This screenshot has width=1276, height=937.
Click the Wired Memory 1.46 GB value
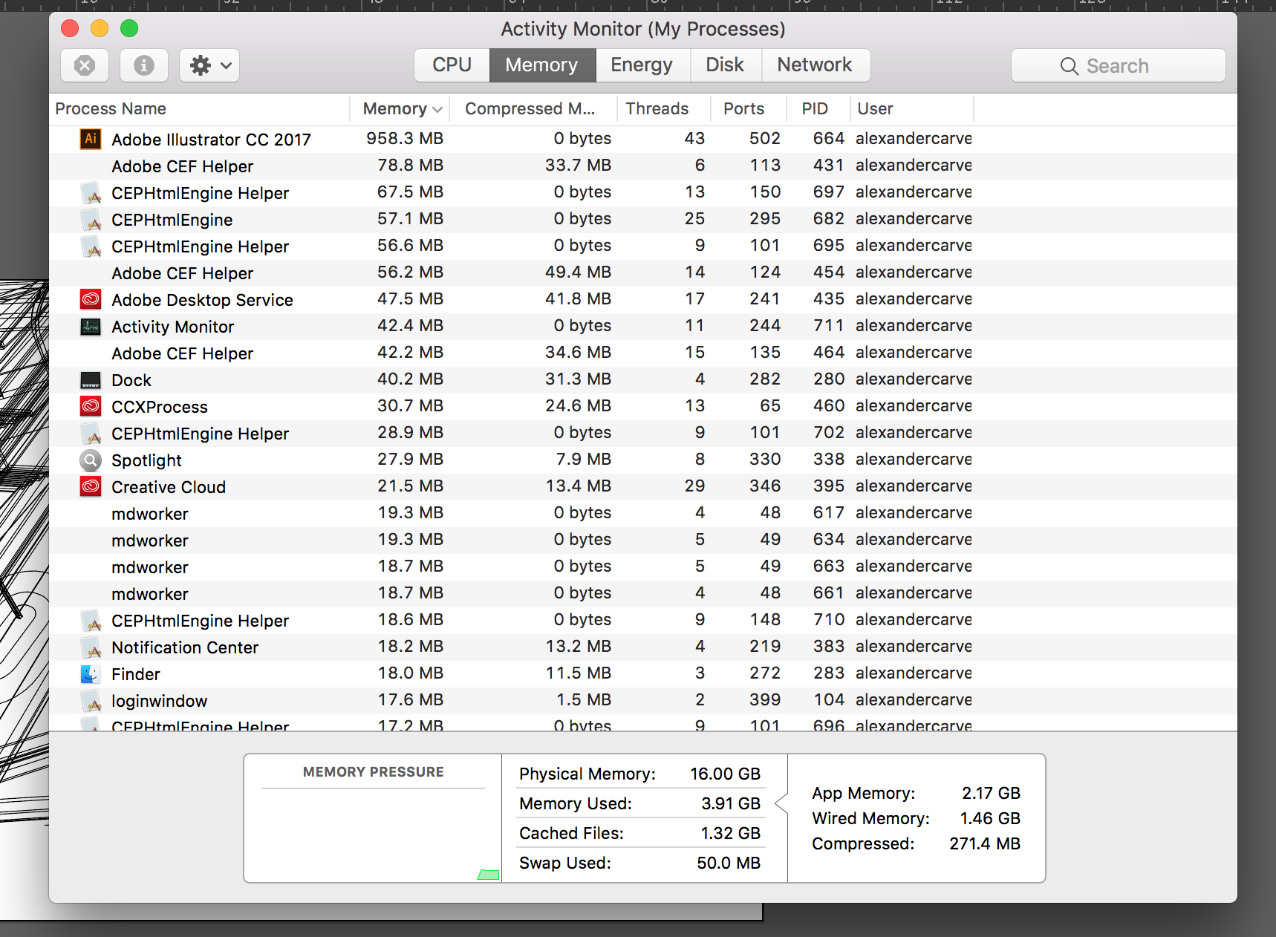tap(990, 819)
